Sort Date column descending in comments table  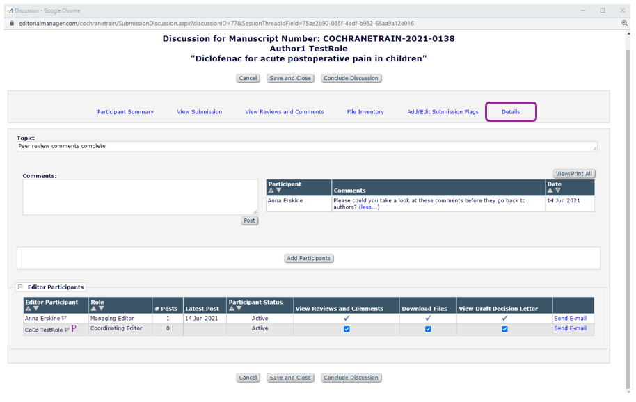point(558,191)
